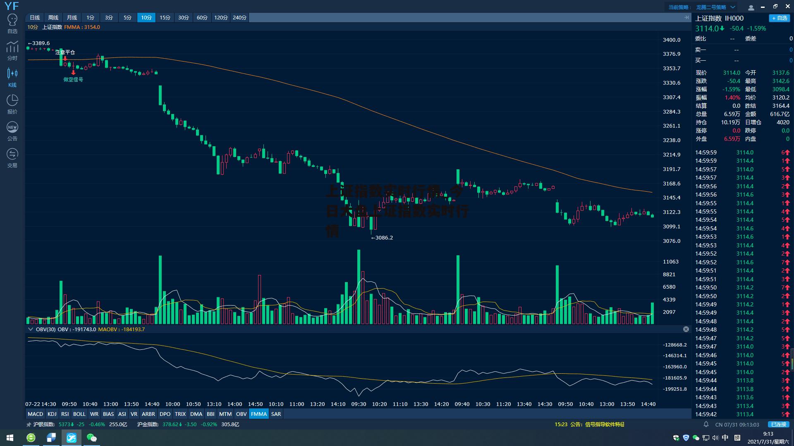Switch to the SAR indicator tab
This screenshot has height=446, width=794.
point(276,414)
